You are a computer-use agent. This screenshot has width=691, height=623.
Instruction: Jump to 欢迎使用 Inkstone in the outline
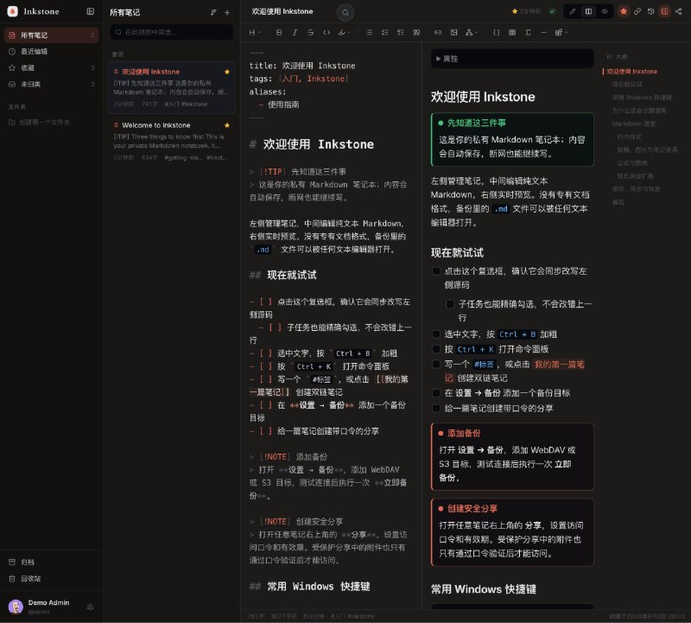[632, 72]
